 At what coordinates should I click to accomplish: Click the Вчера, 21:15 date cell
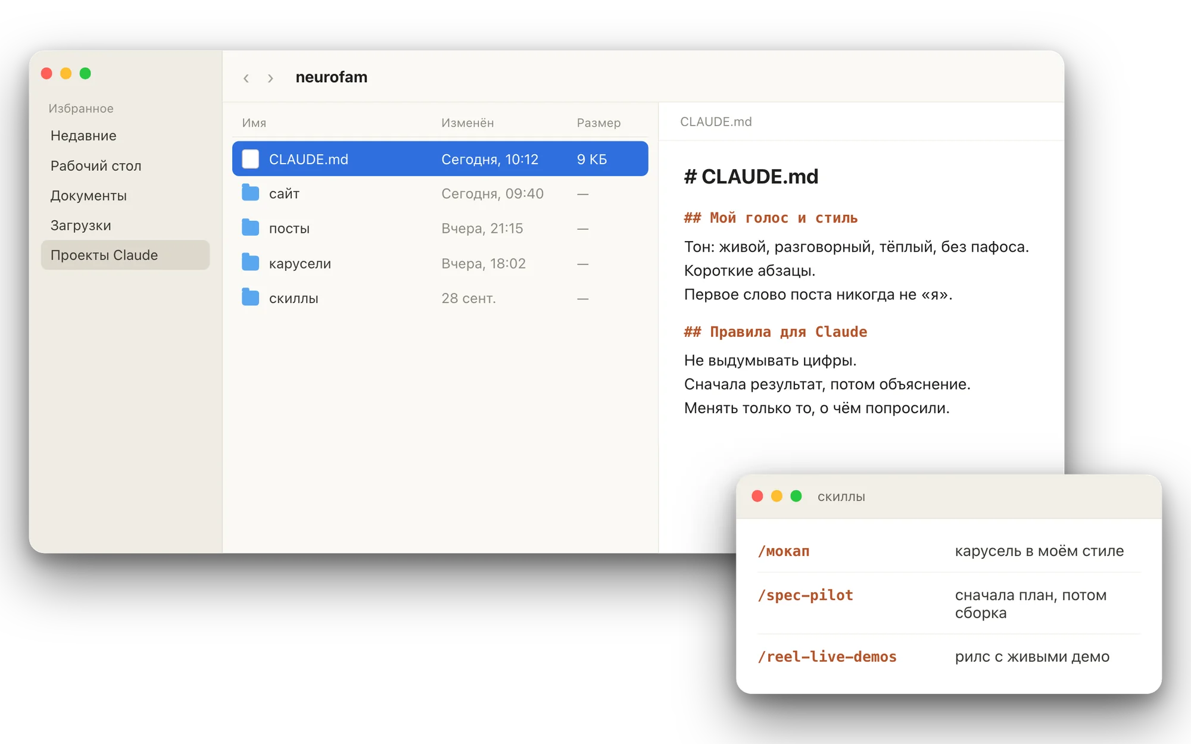coord(482,229)
